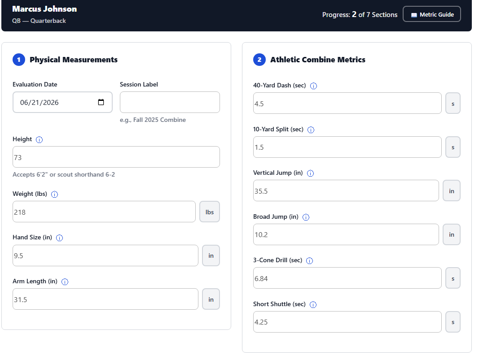Click the hint text 'Accepts 6'2" or scout shorthand 6-2'
This screenshot has height=355, width=479.
[x=64, y=174]
